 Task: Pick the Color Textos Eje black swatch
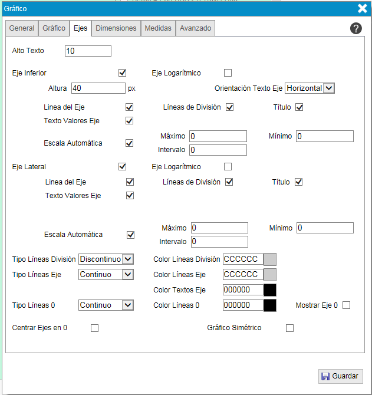pos(269,289)
